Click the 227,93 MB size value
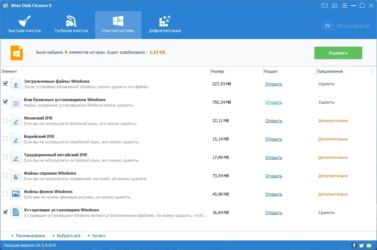The width and height of the screenshot is (377, 250). pos(222,84)
